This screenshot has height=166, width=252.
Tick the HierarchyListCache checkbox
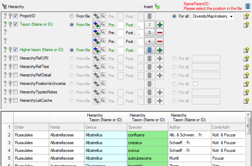pos(16,101)
